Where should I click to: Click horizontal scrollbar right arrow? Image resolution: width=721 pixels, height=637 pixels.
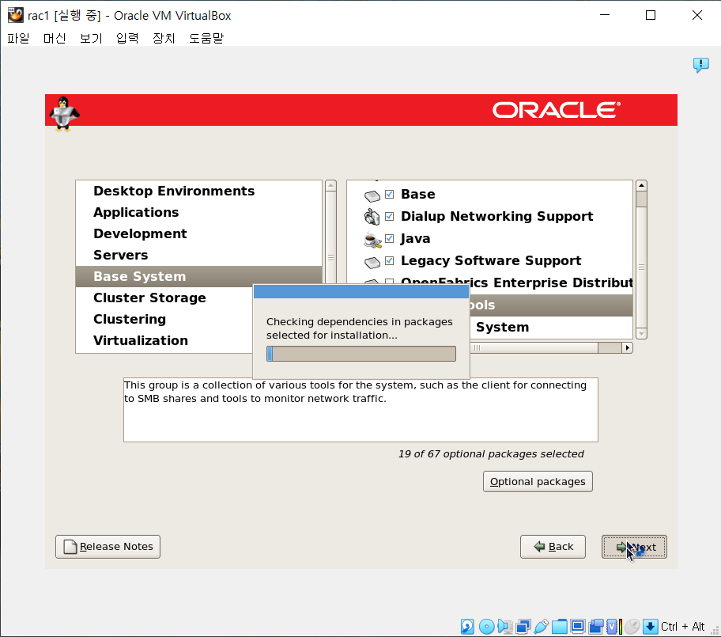coord(627,347)
